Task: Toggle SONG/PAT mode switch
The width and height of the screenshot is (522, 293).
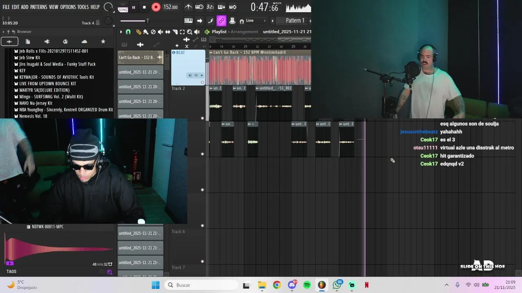Action: 123,7
